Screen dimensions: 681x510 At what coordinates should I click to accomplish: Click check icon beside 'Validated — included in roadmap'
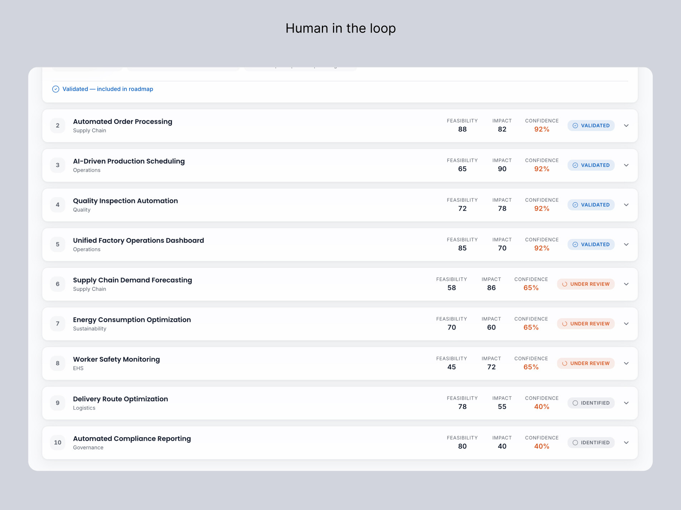pos(56,89)
